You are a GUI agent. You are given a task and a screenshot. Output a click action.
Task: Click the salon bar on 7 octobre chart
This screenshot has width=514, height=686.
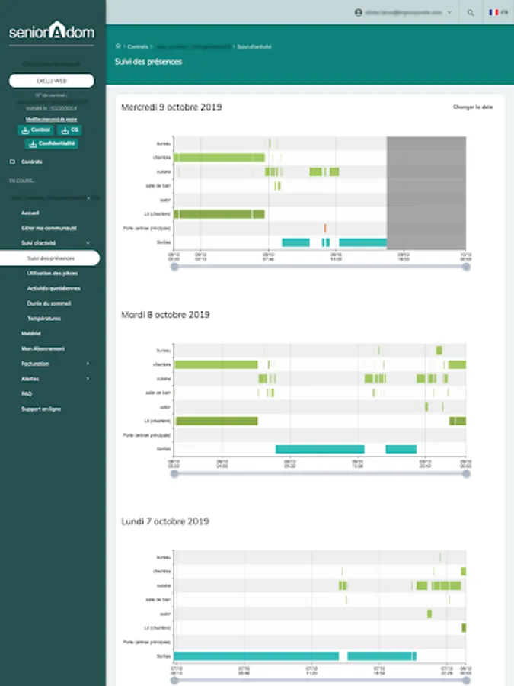[429, 614]
